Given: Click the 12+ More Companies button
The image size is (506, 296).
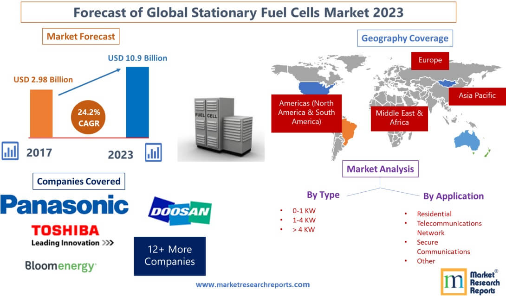Looking at the screenshot, I should (170, 256).
